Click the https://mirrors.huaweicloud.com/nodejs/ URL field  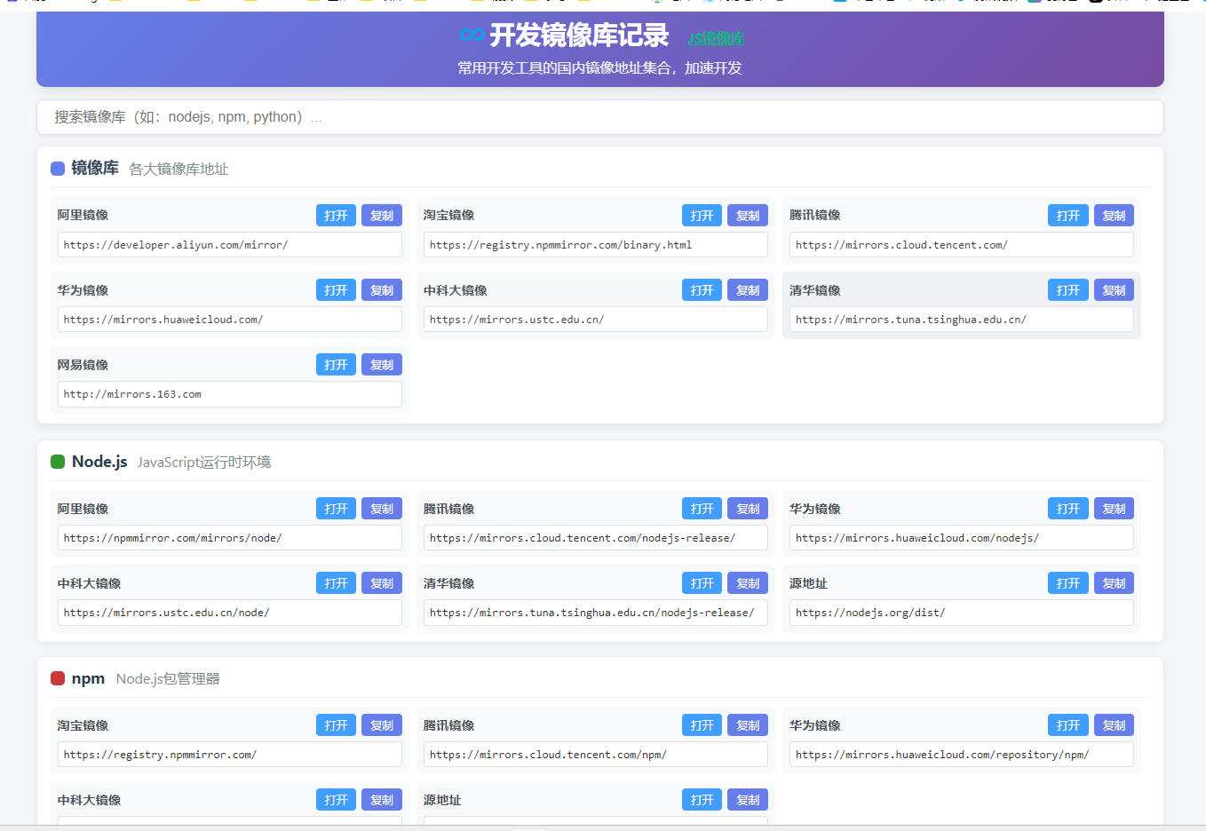[962, 538]
